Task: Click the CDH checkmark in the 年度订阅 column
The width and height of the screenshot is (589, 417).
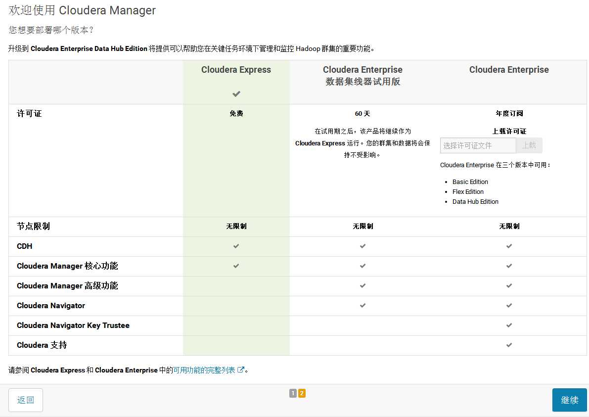Action: (x=509, y=246)
